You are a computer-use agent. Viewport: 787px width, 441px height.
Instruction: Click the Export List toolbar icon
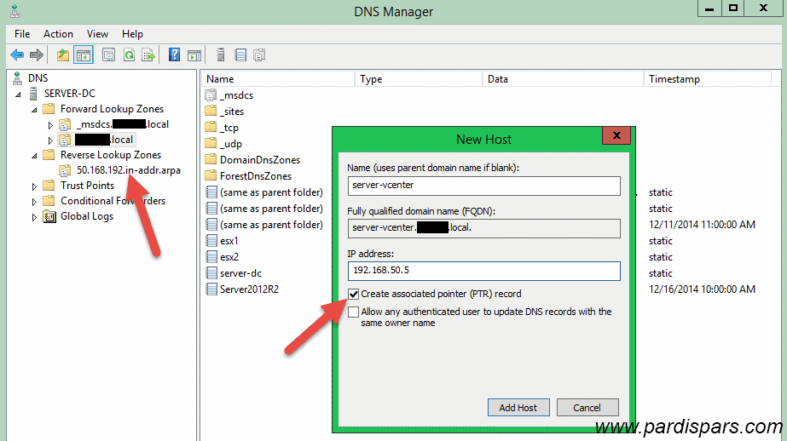click(148, 55)
